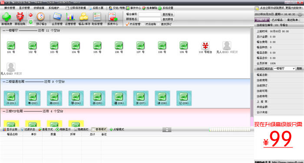Open the bar-chart management icon

pyautogui.click(x=70, y=16)
